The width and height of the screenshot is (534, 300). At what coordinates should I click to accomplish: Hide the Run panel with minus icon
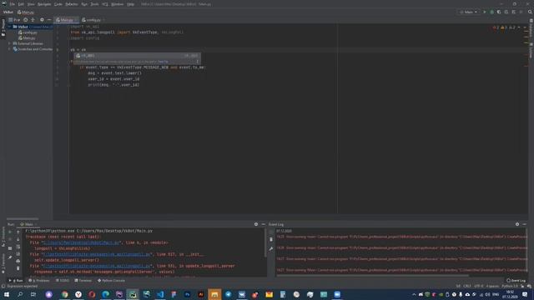tap(264, 224)
